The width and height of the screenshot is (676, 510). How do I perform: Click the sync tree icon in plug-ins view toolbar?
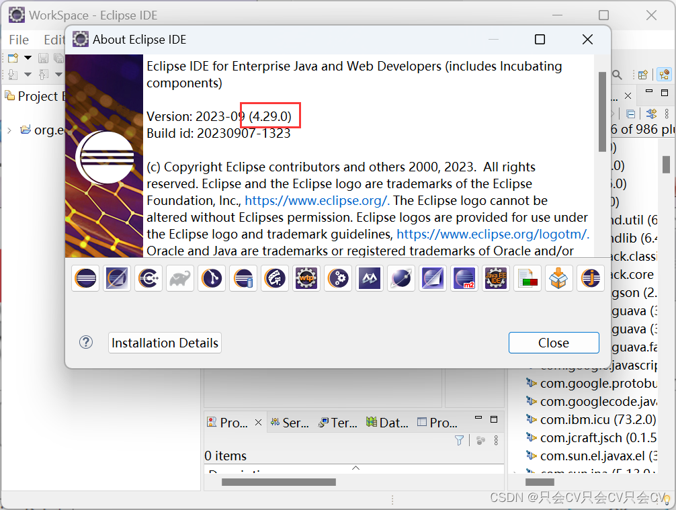click(x=651, y=114)
